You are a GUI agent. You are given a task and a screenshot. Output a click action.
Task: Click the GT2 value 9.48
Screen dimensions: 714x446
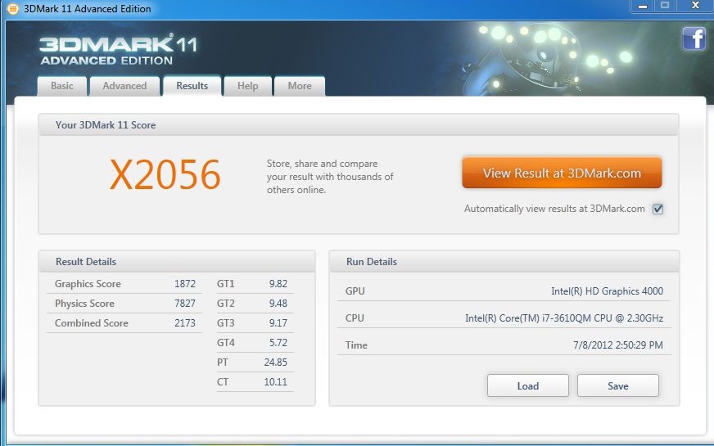[278, 304]
